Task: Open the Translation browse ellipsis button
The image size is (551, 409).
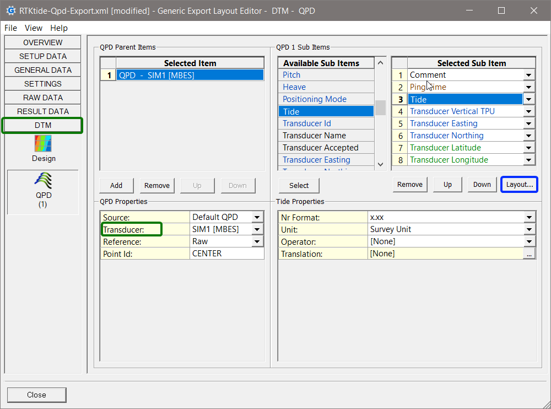Action: [529, 254]
